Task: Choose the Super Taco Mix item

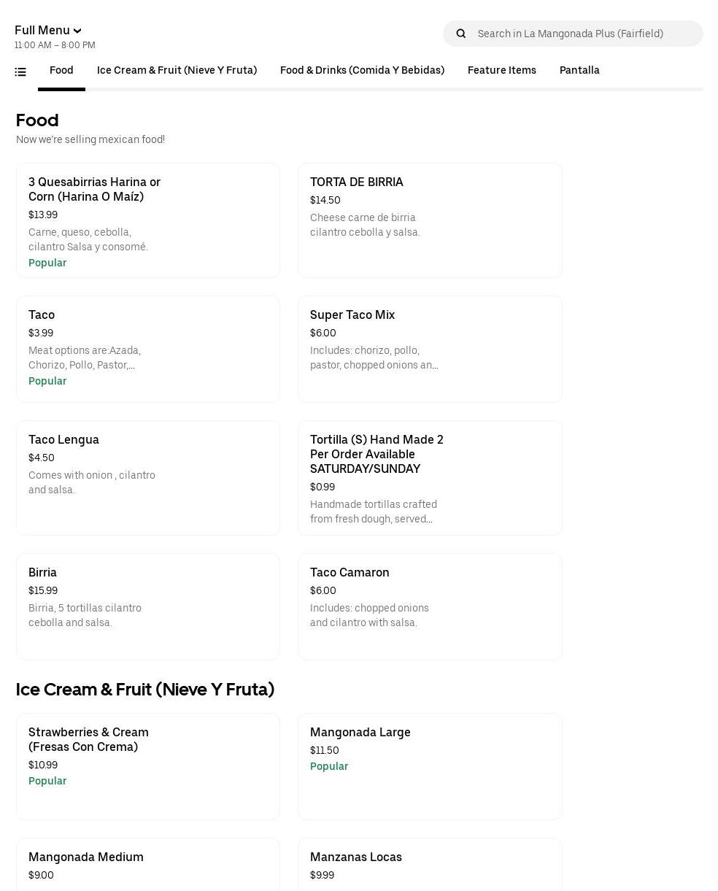Action: coord(430,349)
